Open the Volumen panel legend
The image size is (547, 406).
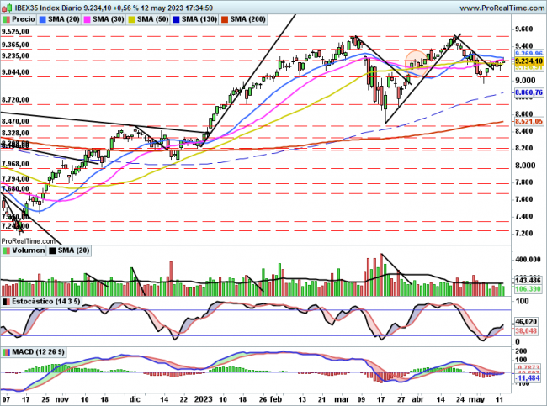click(24, 250)
